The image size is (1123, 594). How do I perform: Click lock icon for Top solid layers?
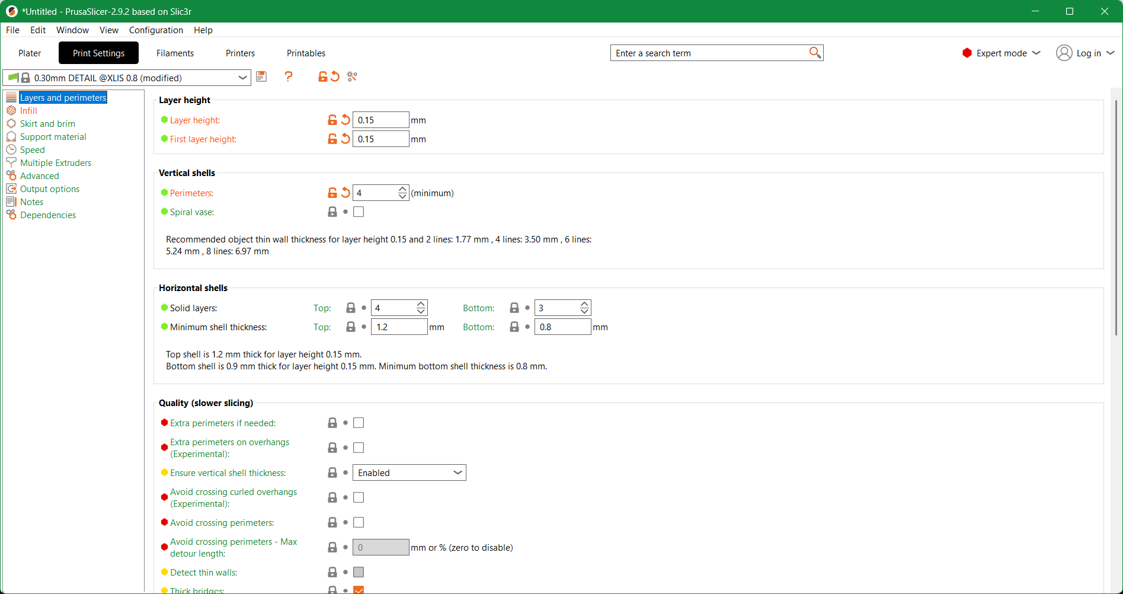(351, 308)
